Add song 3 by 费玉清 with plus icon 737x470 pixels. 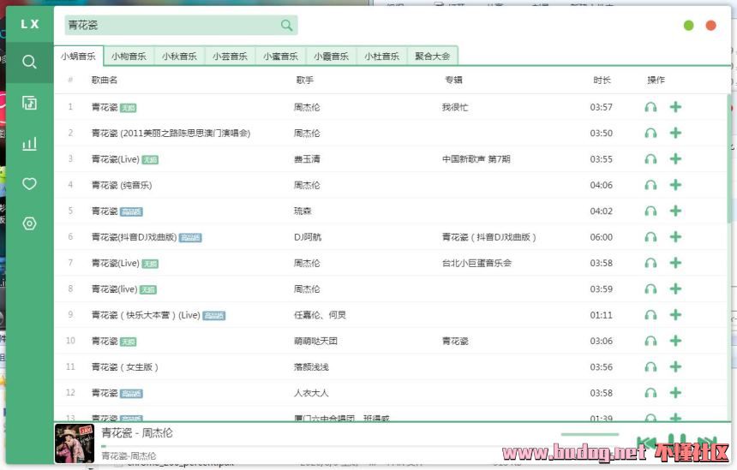click(675, 159)
